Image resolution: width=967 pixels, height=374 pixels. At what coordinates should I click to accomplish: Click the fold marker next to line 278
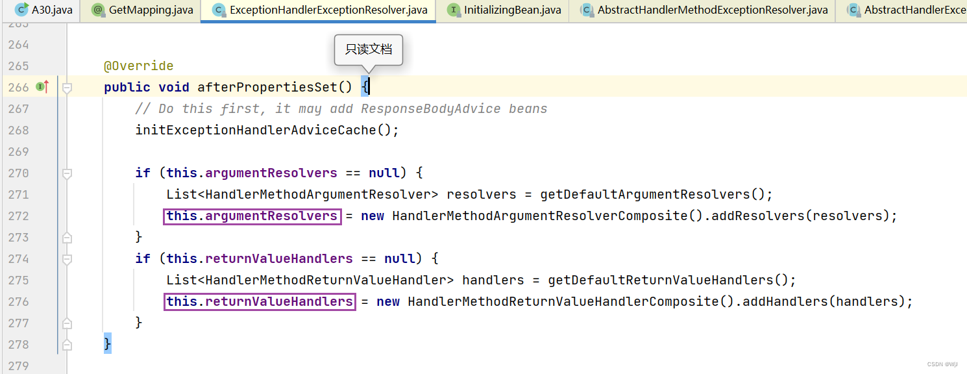(x=66, y=345)
